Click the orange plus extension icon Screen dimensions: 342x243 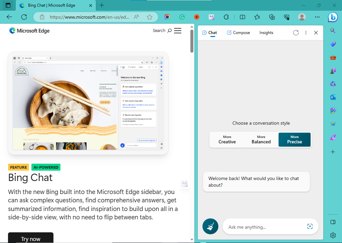point(196,17)
